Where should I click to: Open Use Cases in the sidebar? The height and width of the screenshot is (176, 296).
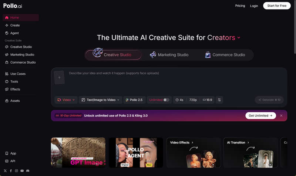click(21, 74)
